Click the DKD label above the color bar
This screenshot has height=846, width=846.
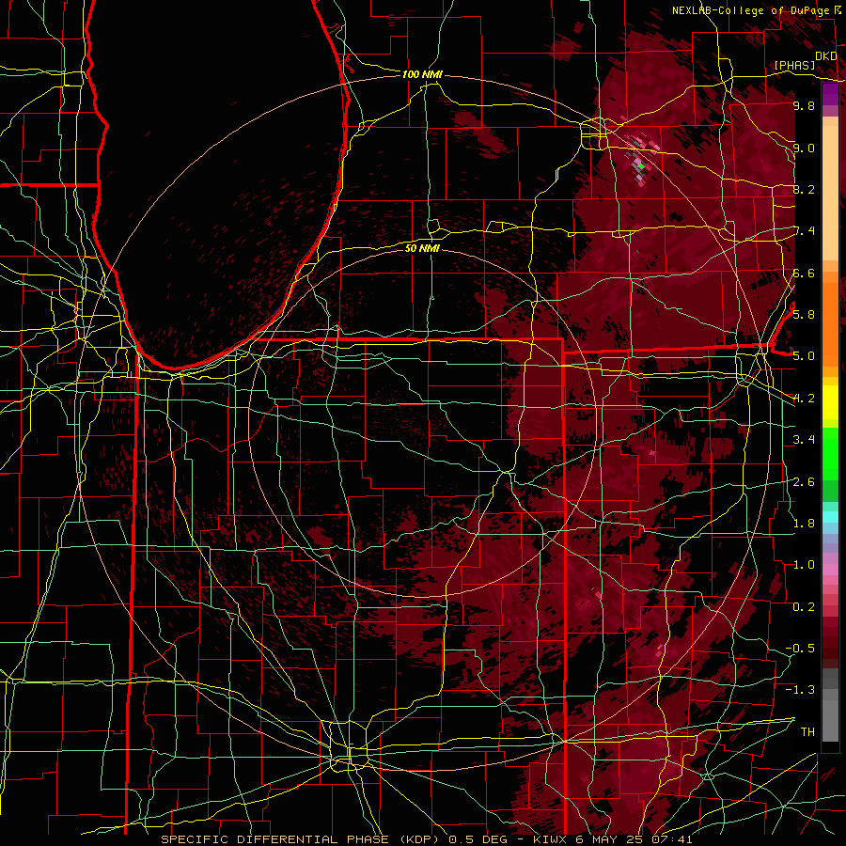tap(826, 55)
